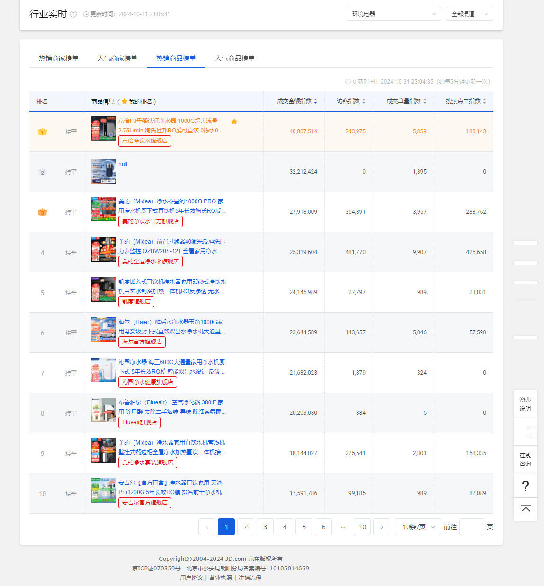Open the 资费说明 sidebar button
The image size is (544, 586).
pyautogui.click(x=525, y=404)
